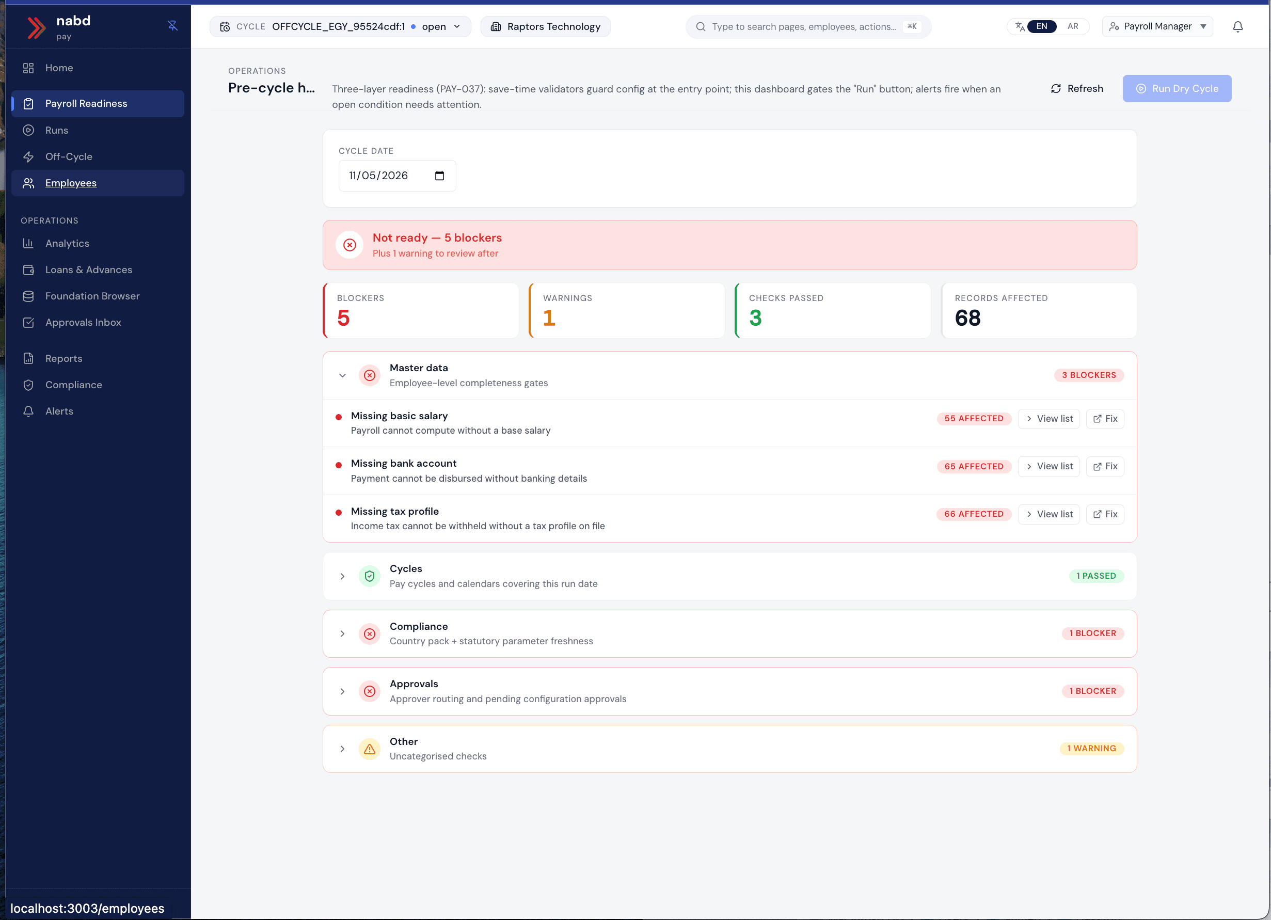Click the Loans & Advances wallet icon
This screenshot has height=920, width=1271.
click(28, 270)
